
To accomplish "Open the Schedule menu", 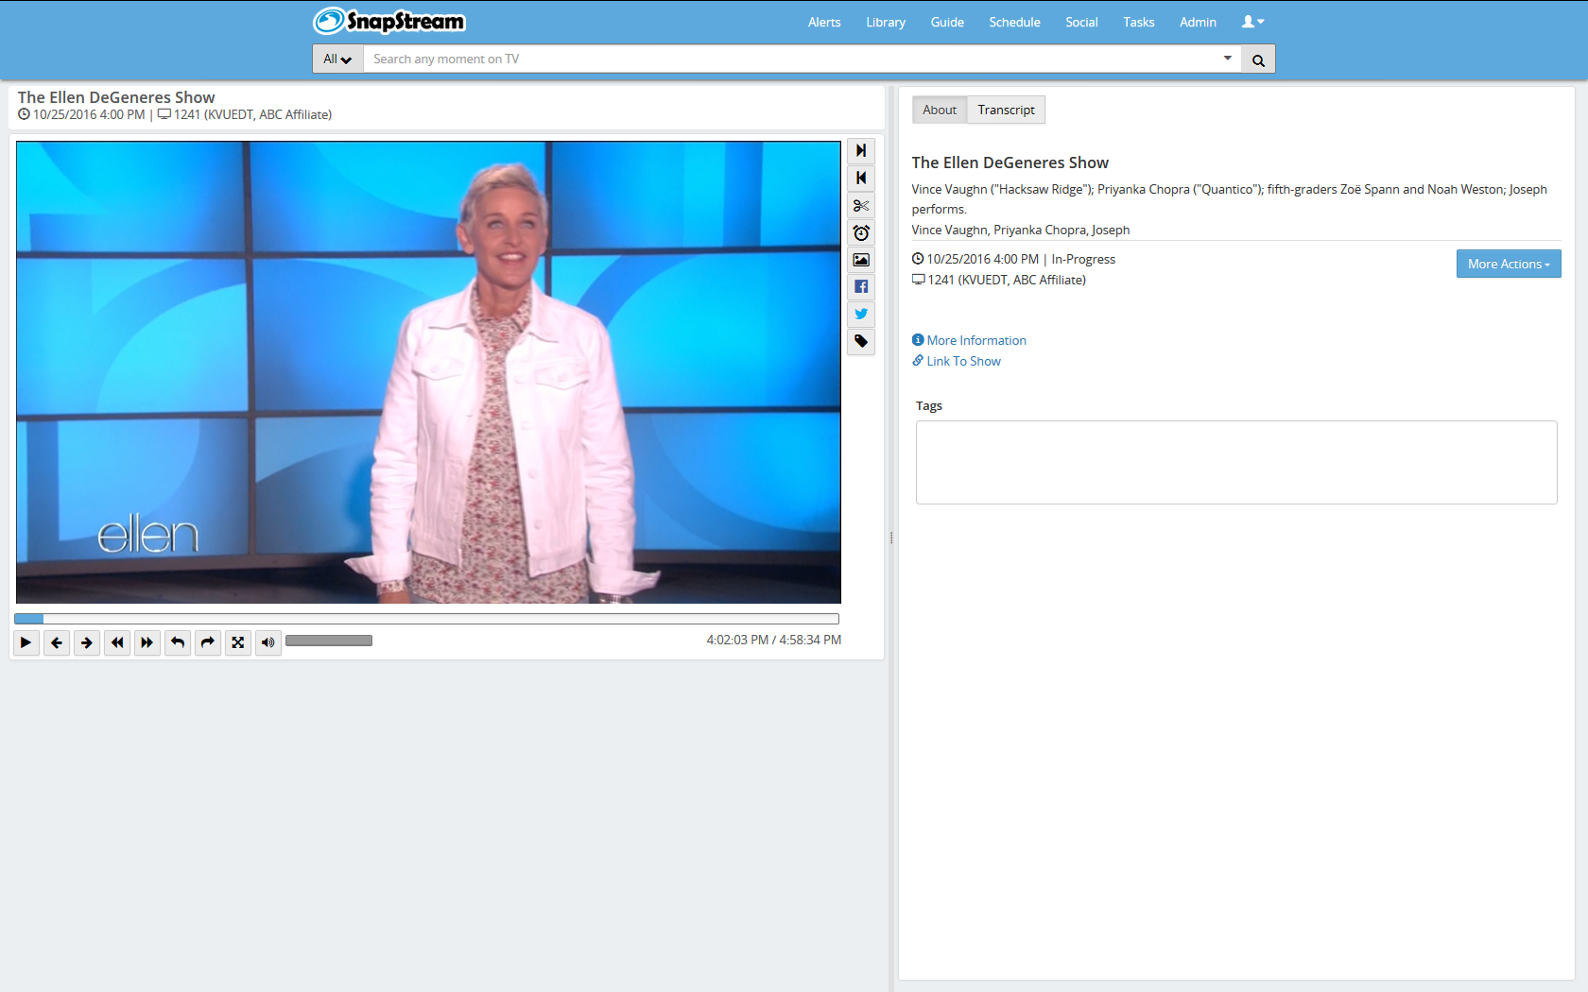I will [1014, 22].
